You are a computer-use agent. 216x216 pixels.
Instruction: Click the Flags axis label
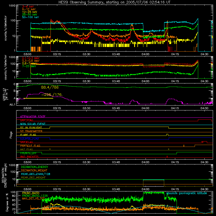pyautogui.click(x=11, y=135)
